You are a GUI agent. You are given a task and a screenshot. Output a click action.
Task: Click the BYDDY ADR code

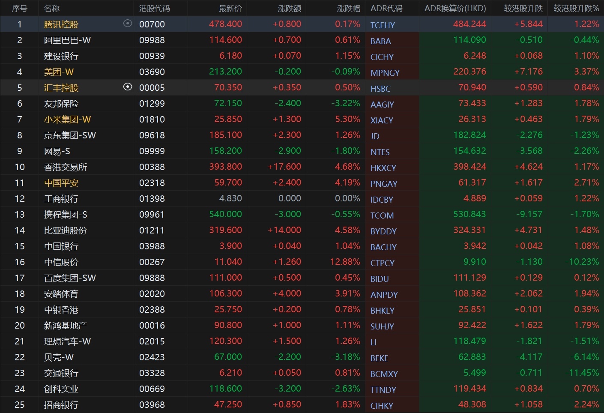pos(383,231)
